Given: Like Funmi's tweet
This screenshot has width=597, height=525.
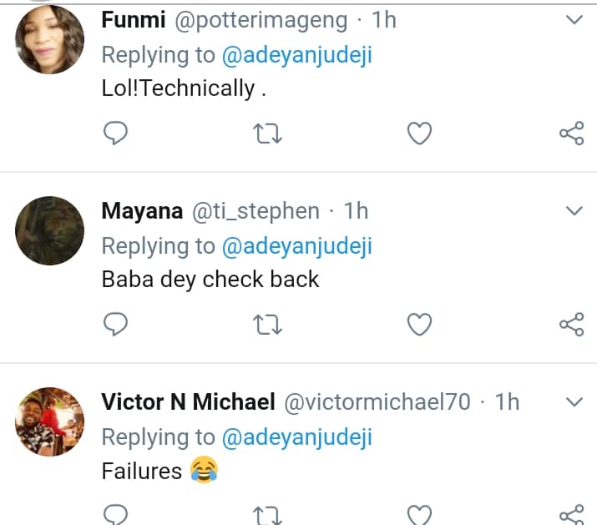Looking at the screenshot, I should coord(419,133).
